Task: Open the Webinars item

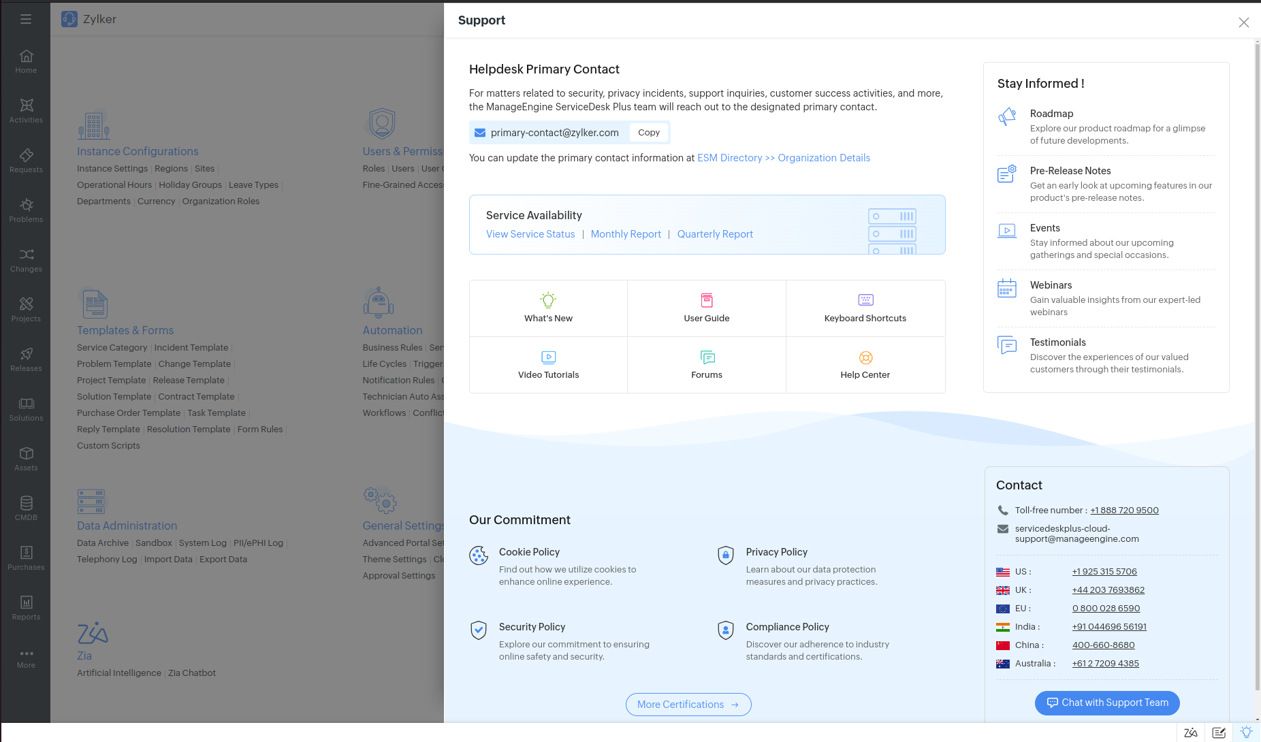Action: [x=1106, y=298]
